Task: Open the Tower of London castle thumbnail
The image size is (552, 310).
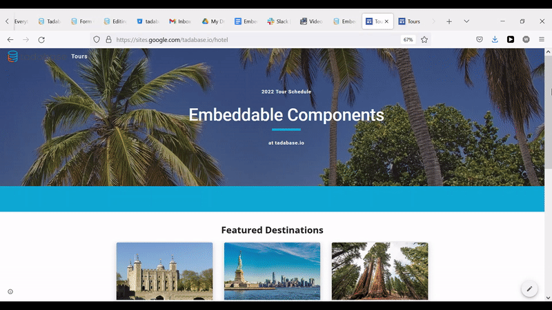Action: (164, 271)
